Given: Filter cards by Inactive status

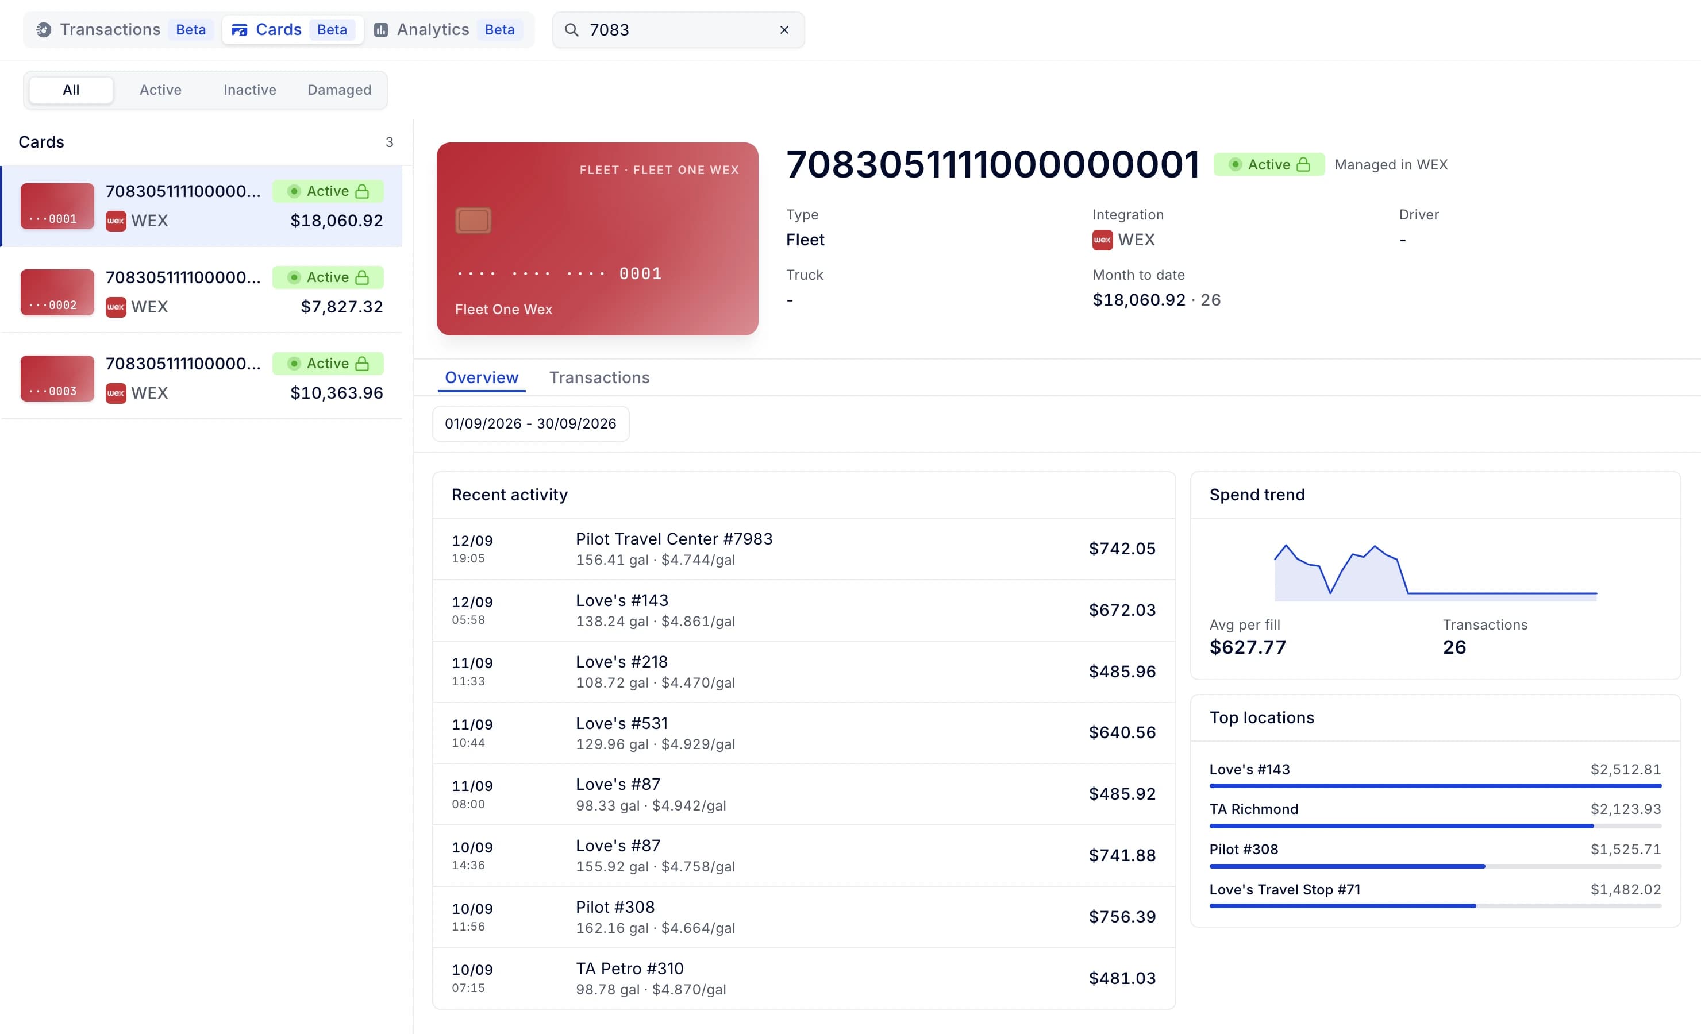Looking at the screenshot, I should pyautogui.click(x=250, y=90).
